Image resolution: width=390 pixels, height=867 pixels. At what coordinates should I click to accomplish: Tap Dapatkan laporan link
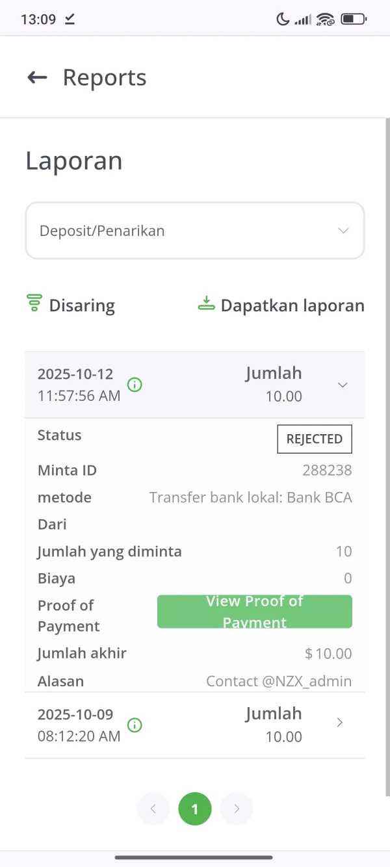(292, 305)
